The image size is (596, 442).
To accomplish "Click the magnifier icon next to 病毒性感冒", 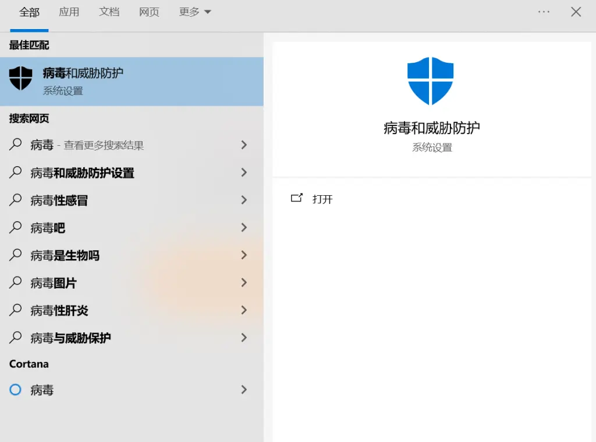I will click(15, 200).
